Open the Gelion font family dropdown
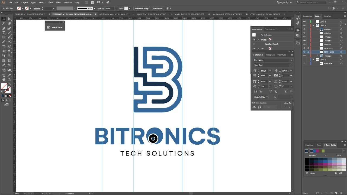The image size is (347, 195). (291, 60)
